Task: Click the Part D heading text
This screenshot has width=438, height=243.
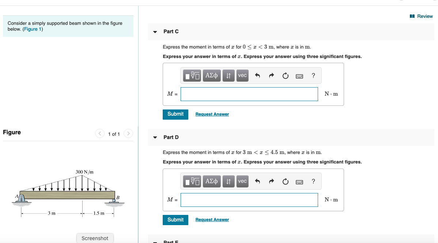Action: [x=171, y=137]
